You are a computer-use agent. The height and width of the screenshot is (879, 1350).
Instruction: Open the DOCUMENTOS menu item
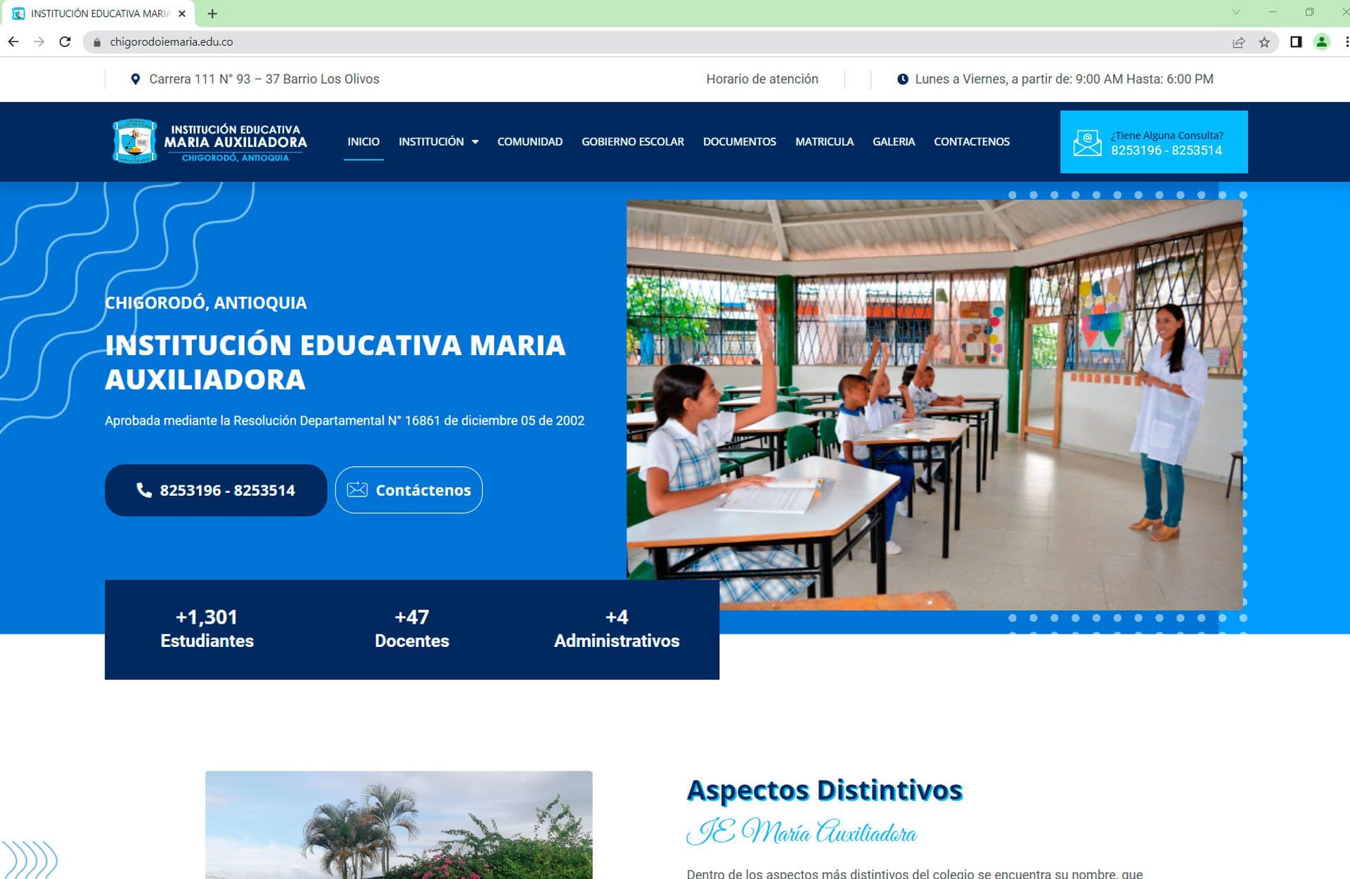coord(740,142)
